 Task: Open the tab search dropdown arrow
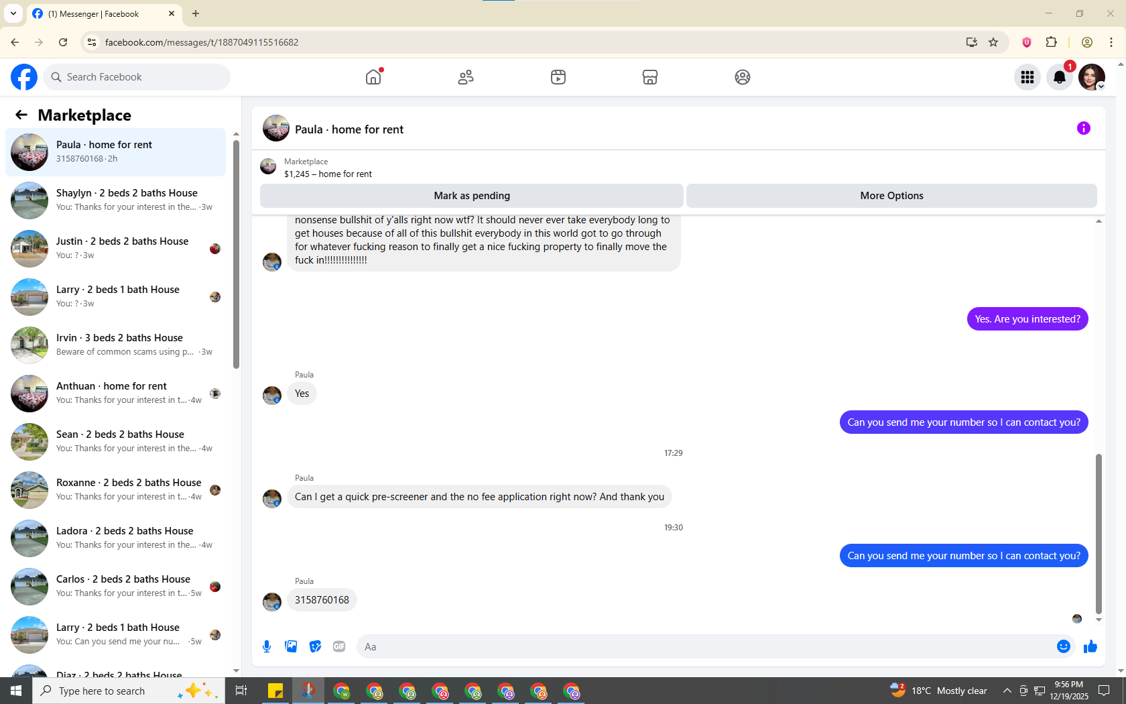[13, 13]
